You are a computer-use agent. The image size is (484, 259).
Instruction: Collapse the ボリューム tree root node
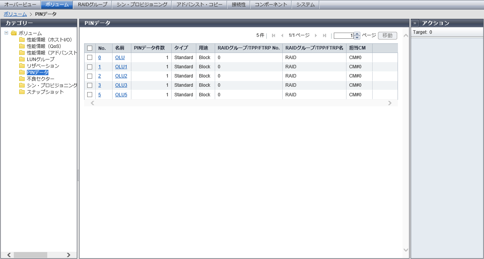click(x=7, y=33)
